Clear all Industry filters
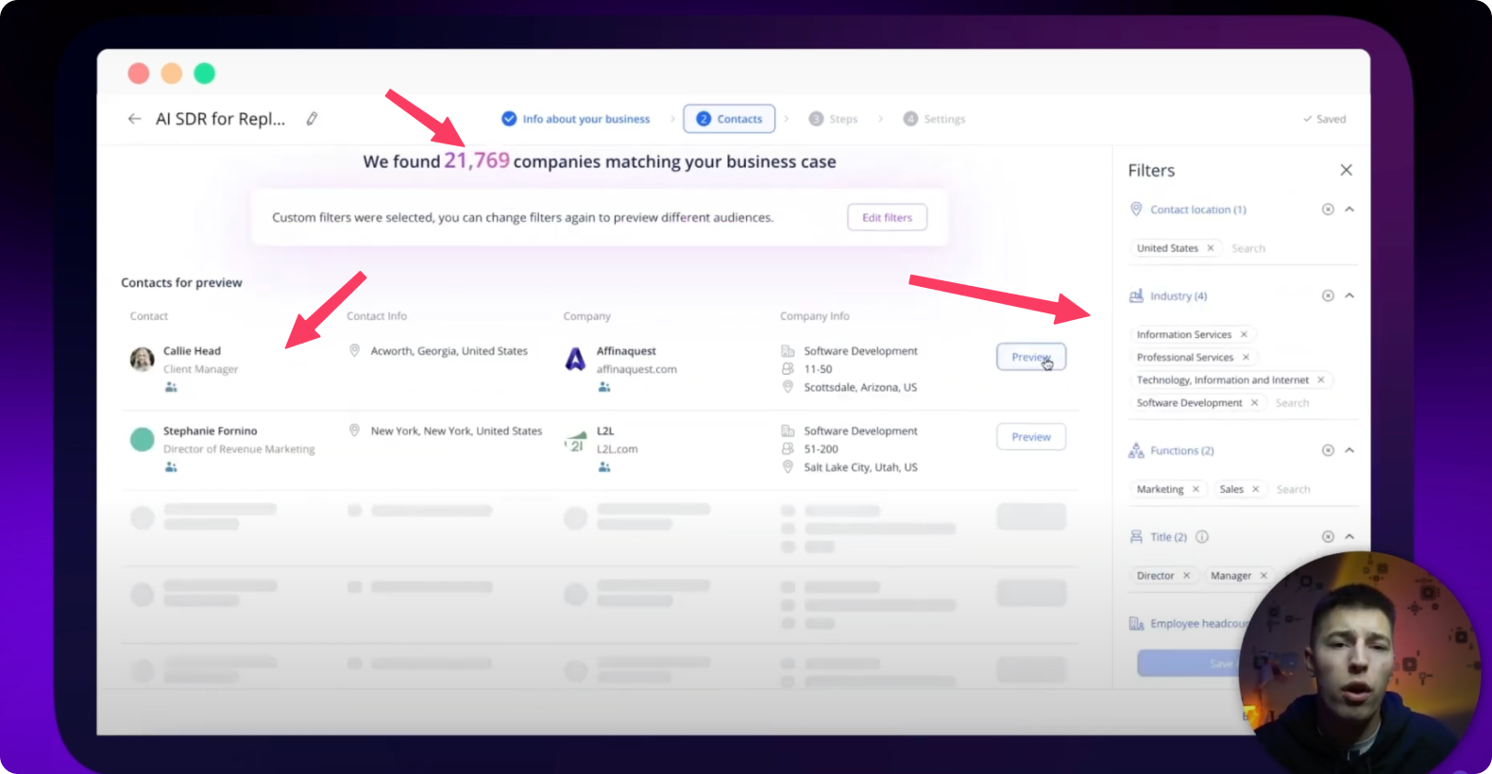1492x774 pixels. pos(1328,295)
